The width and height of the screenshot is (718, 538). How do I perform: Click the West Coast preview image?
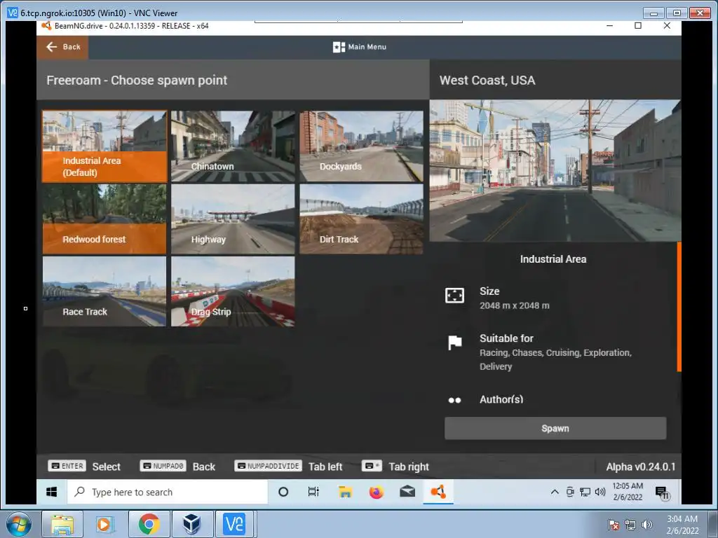pos(555,171)
